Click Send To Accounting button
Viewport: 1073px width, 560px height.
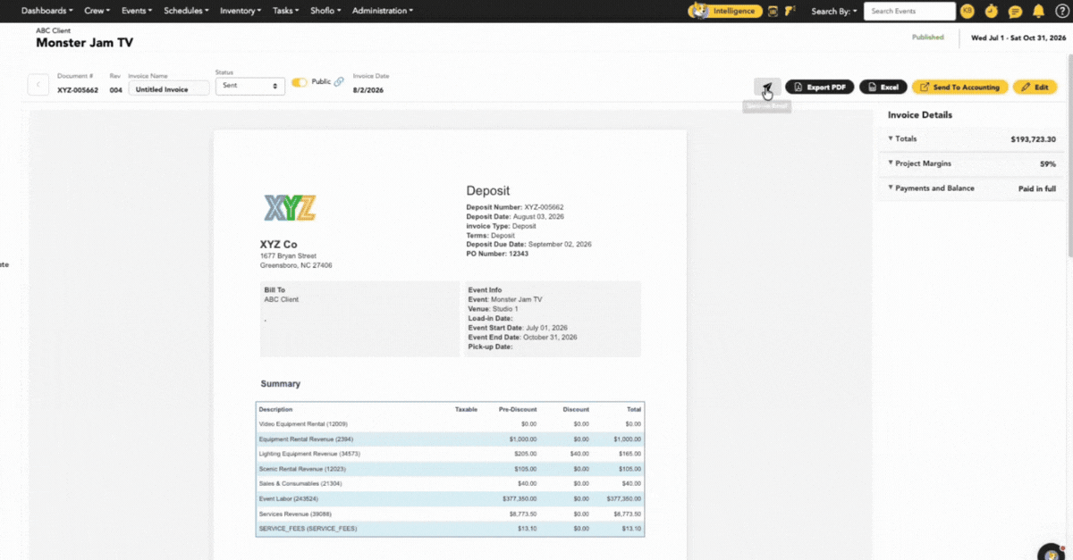[959, 87]
